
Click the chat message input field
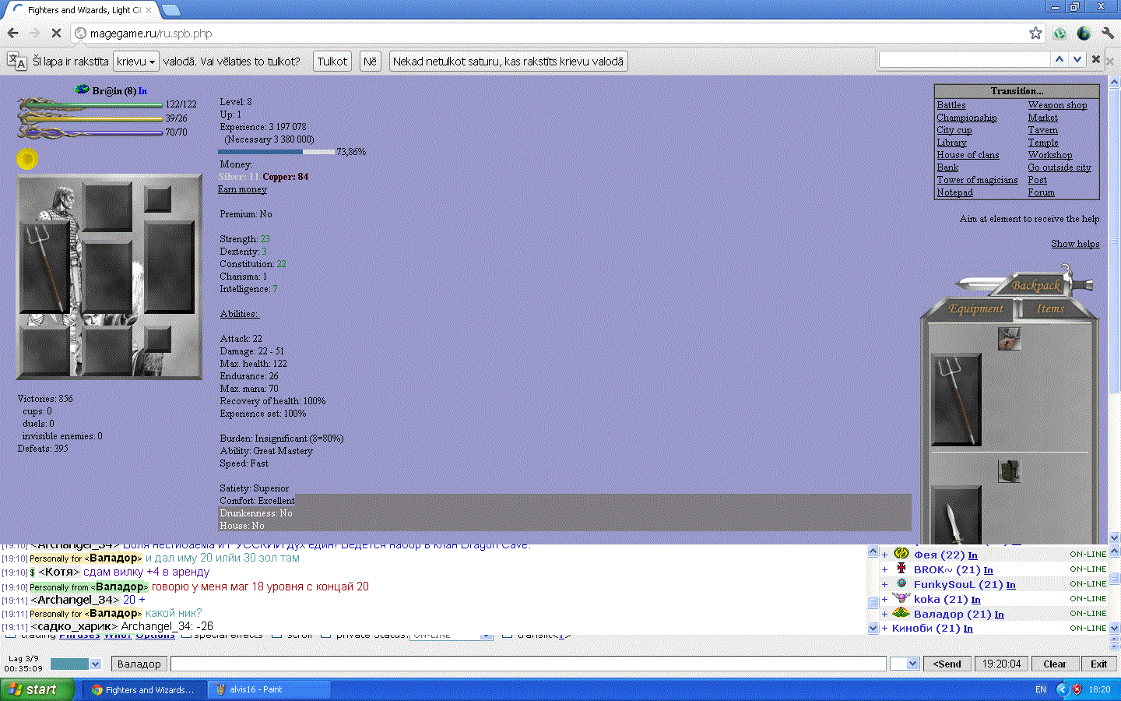point(528,664)
